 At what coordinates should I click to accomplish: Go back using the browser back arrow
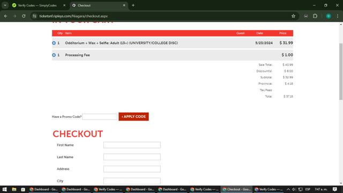(6, 16)
